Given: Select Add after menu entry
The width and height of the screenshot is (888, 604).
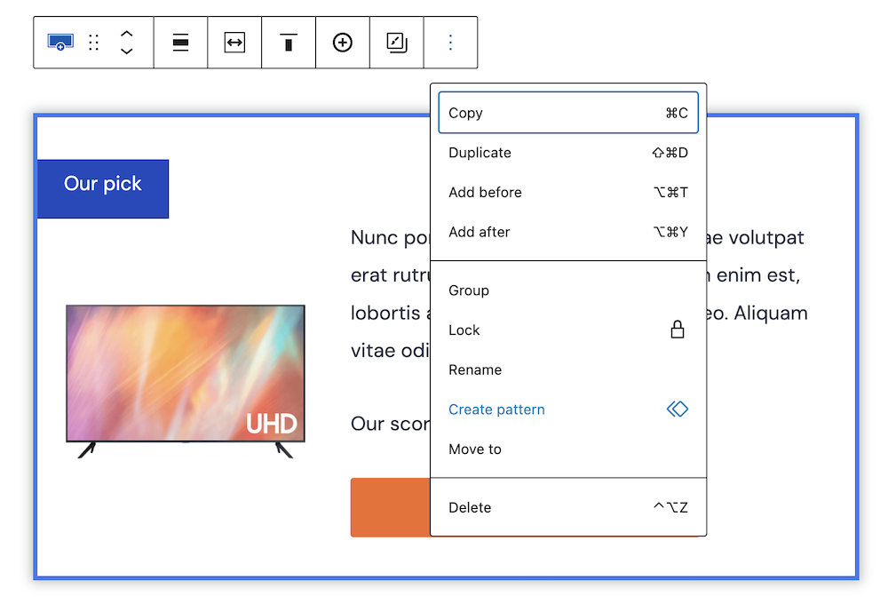Looking at the screenshot, I should point(568,232).
